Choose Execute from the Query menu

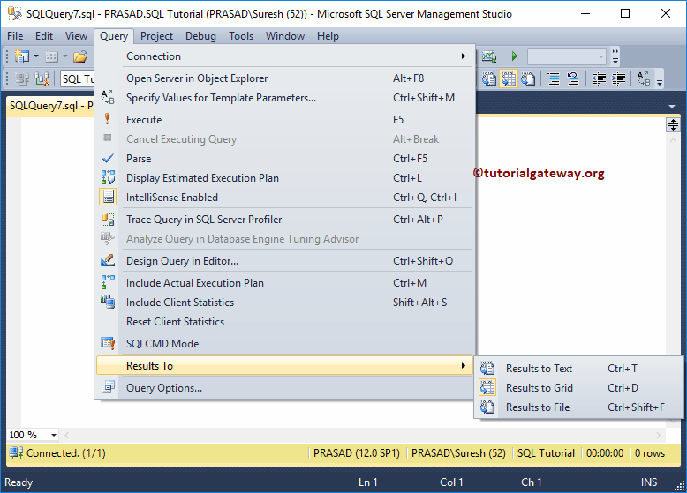pyautogui.click(x=285, y=120)
